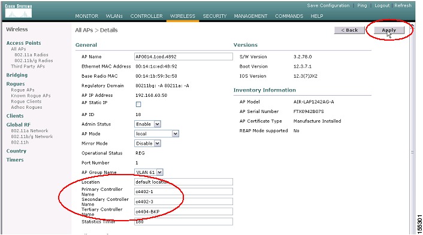Image resolution: width=423 pixels, height=235 pixels.
Task: Open the Mirror Mode dropdown
Action: [147, 144]
